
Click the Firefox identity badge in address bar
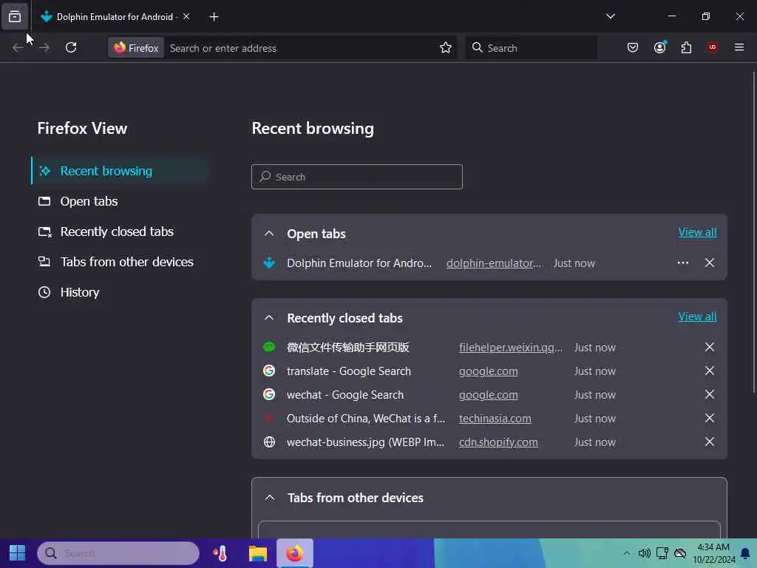(136, 48)
